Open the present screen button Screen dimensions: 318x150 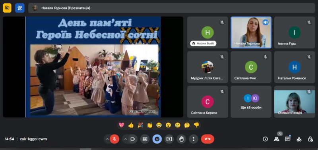(169, 139)
